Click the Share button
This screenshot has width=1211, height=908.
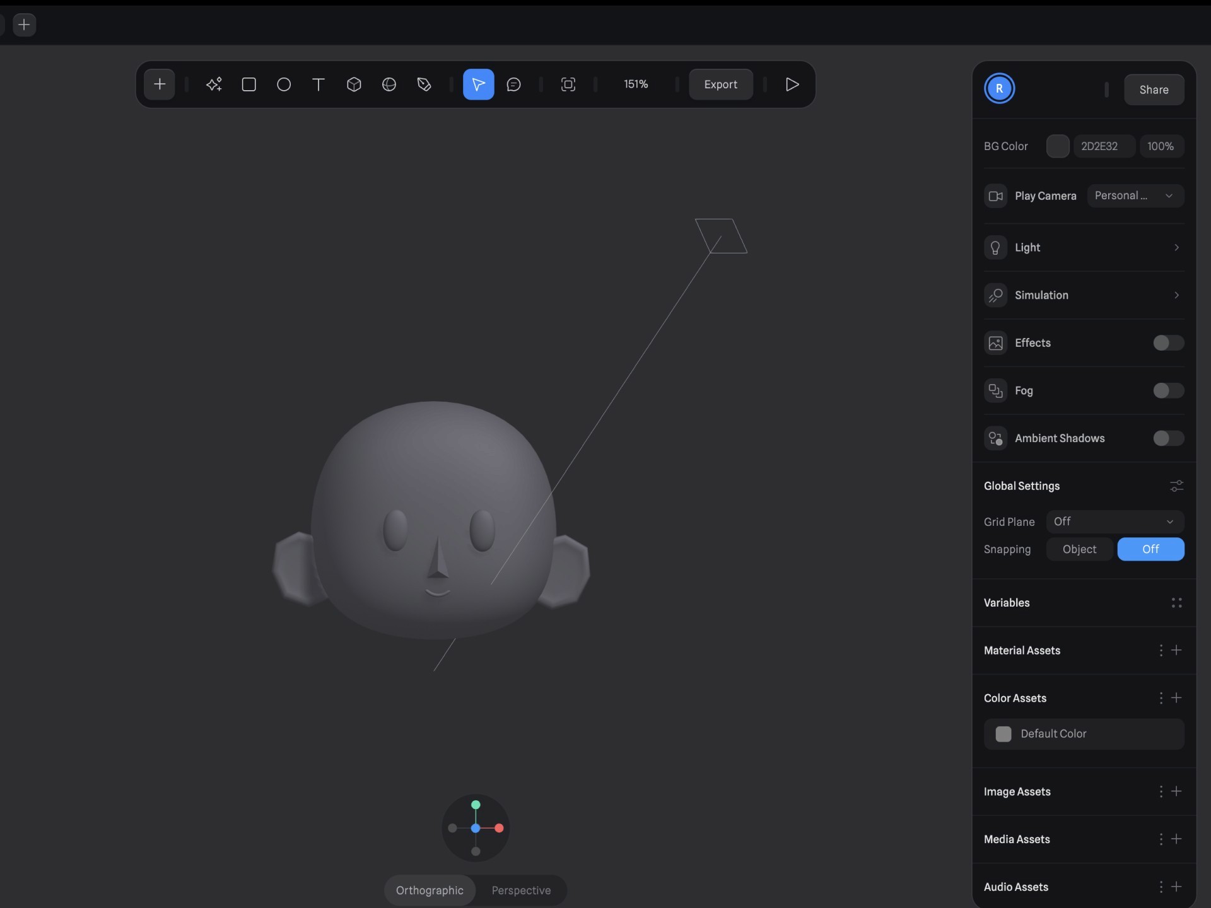pyautogui.click(x=1154, y=89)
